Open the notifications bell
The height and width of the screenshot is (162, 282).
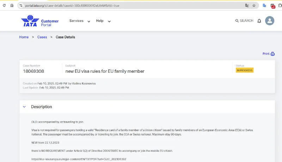259,21
